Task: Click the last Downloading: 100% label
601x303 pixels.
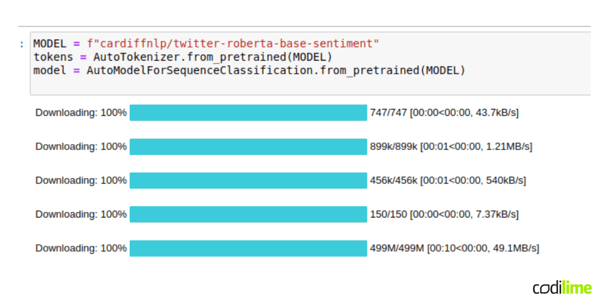Action: pos(81,248)
